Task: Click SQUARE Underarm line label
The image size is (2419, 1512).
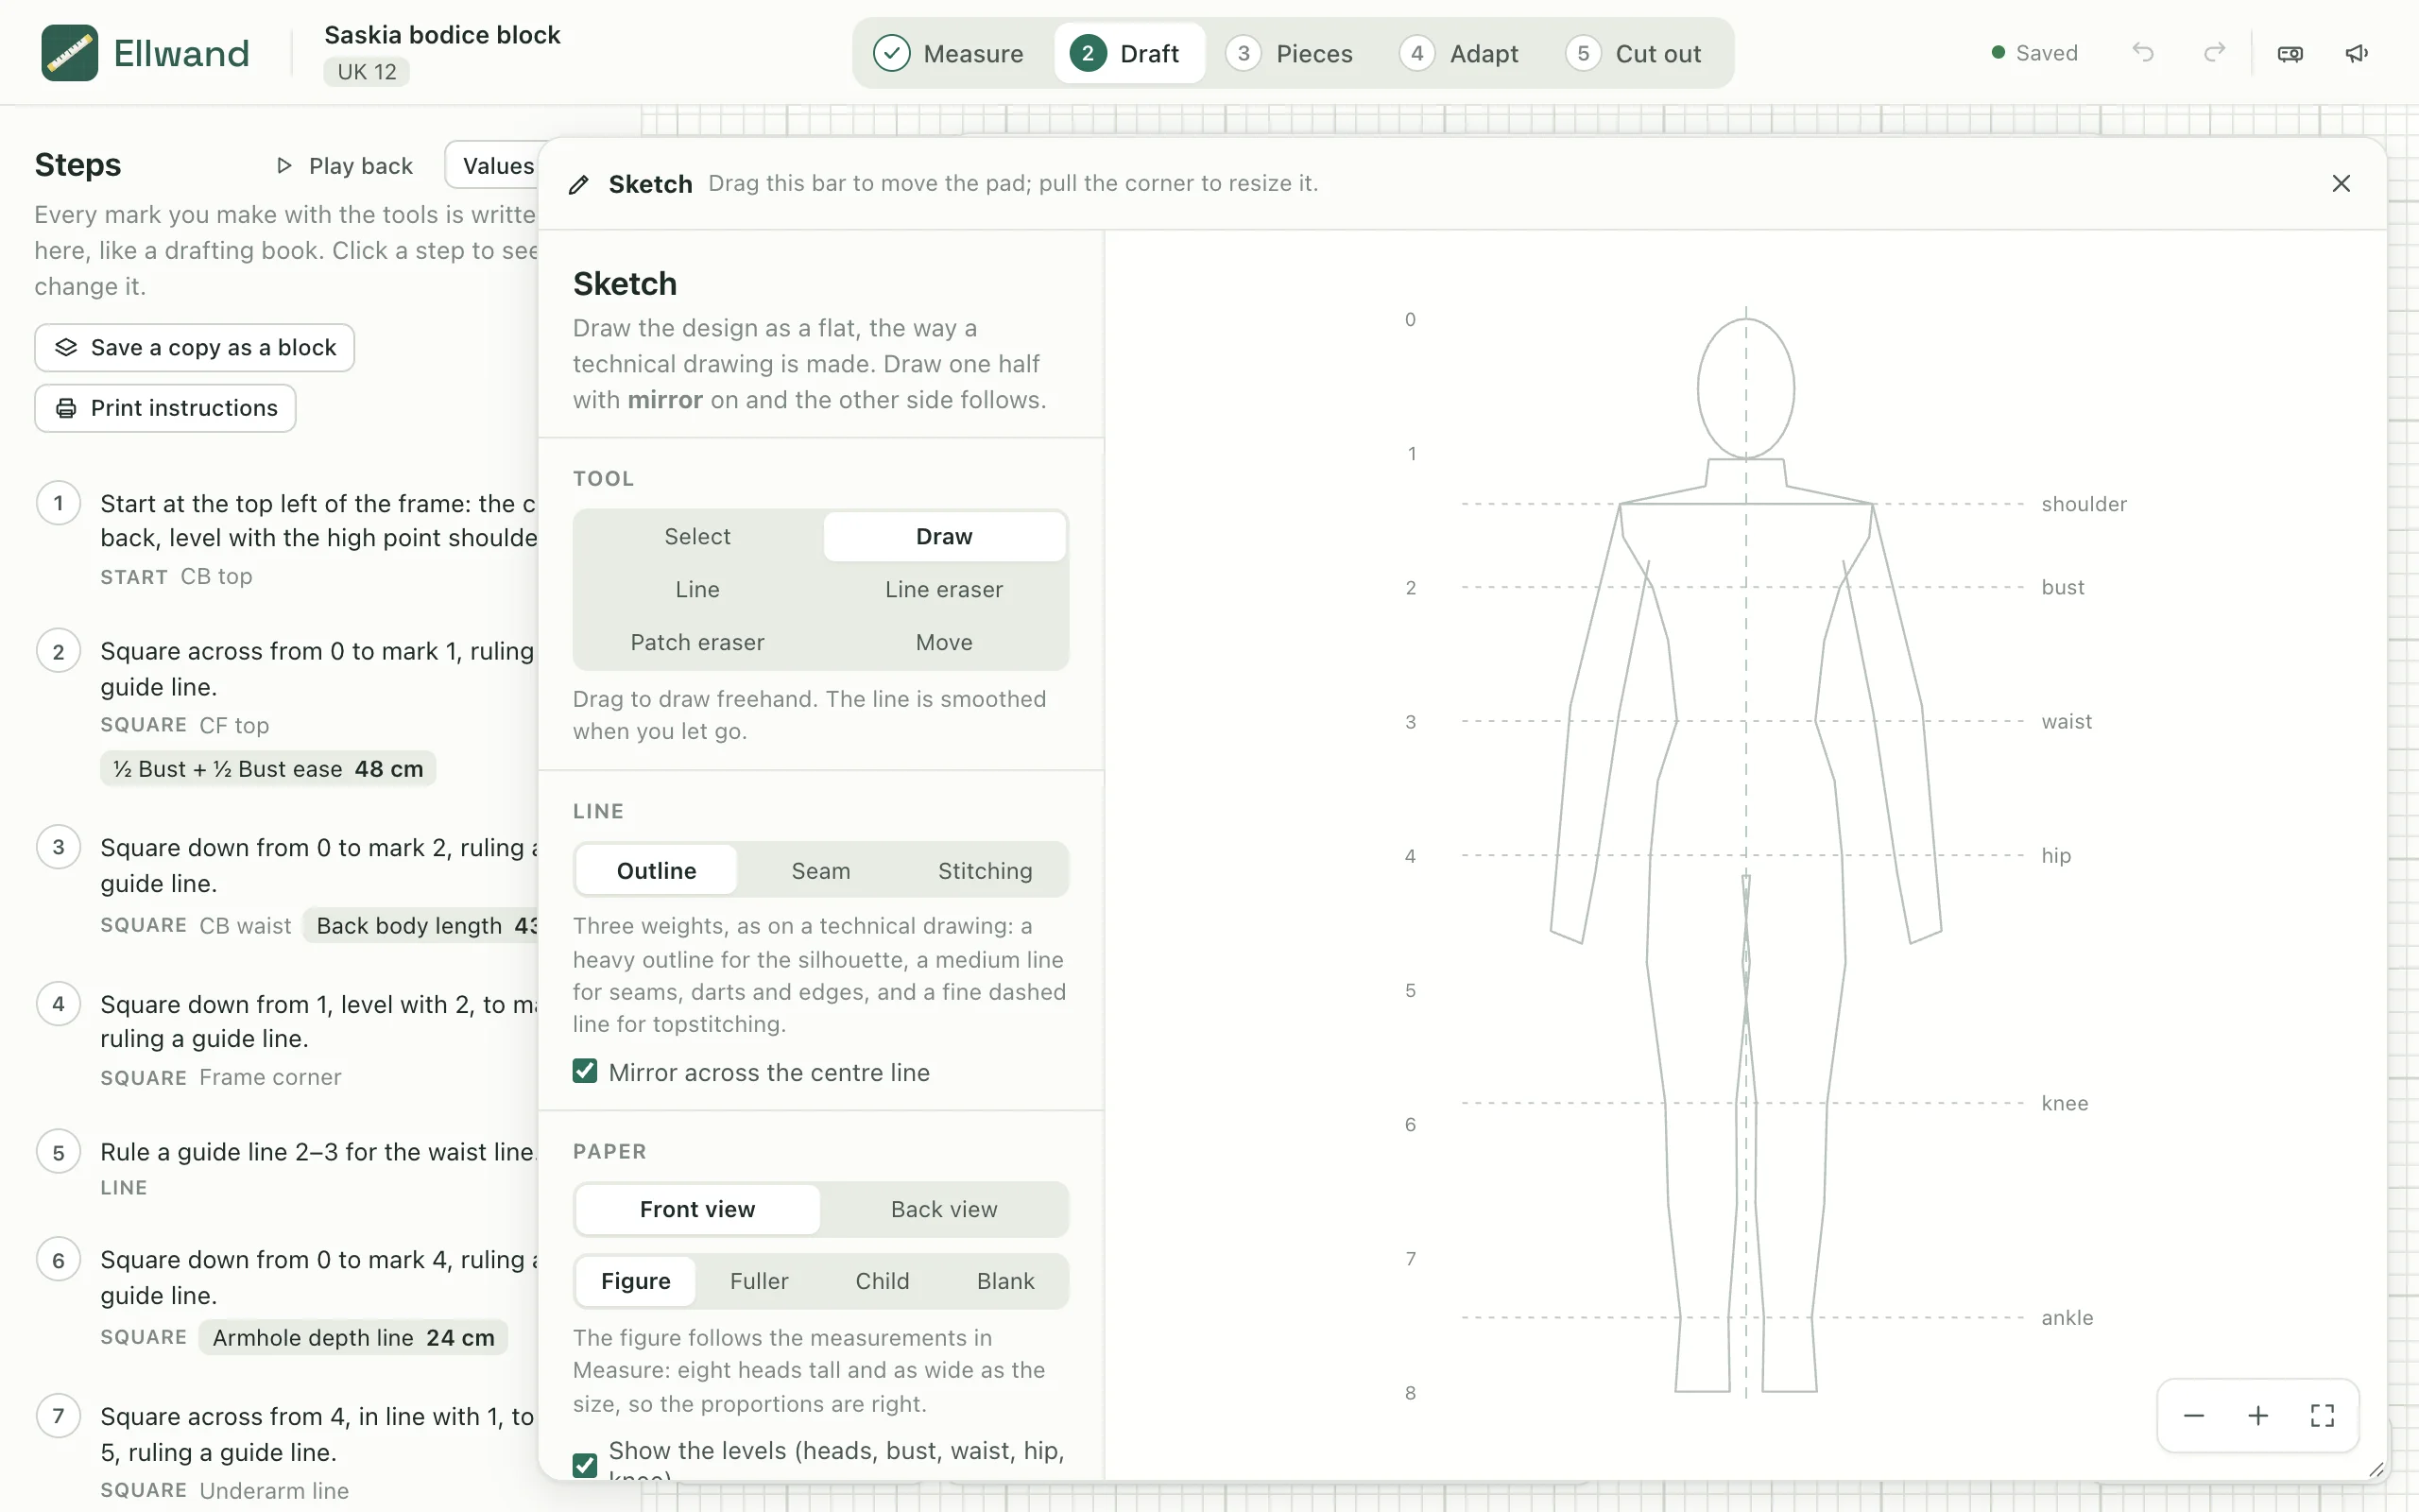Action: coord(225,1491)
